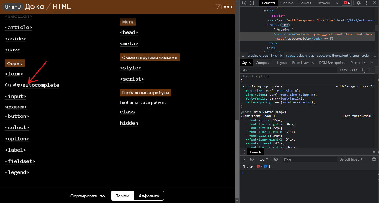The image size is (379, 203).
Task: Open the Issues panel showing 4 issues
Action: coord(347,3)
